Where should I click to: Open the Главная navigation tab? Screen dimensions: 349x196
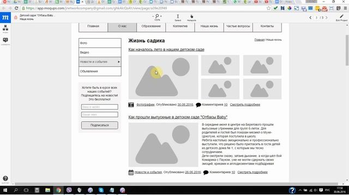pyautogui.click(x=93, y=27)
